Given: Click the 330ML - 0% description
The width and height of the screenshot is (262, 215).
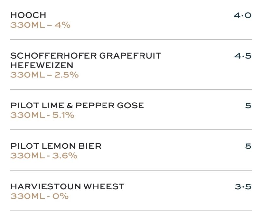Looking at the screenshot, I should pos(39,196).
